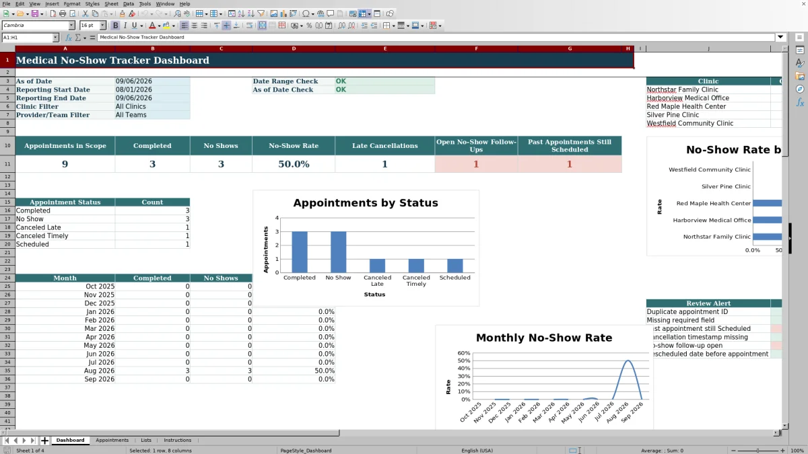
Task: Open the Name Box dropdown arrow
Action: pyautogui.click(x=55, y=38)
